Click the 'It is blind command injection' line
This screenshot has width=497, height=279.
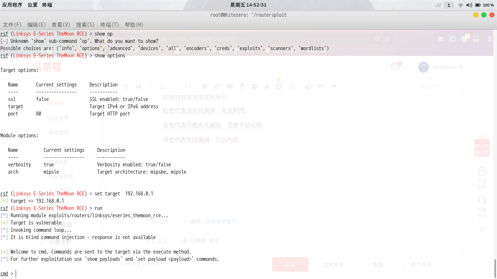pos(83,237)
